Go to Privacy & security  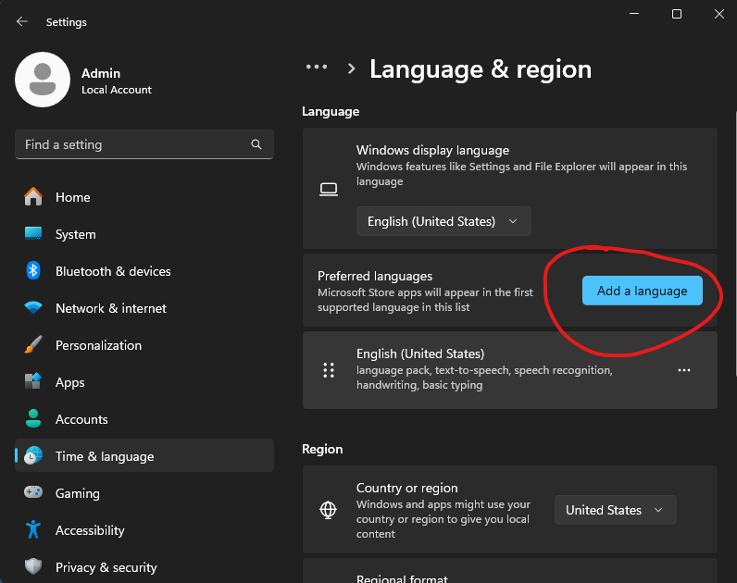[x=144, y=567]
